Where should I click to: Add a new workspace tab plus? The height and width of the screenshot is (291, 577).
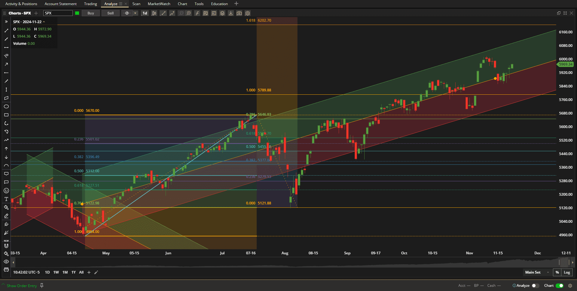click(236, 4)
